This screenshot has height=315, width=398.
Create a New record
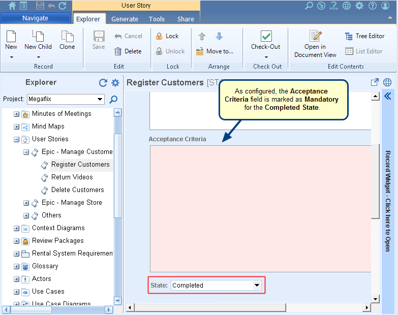11,40
